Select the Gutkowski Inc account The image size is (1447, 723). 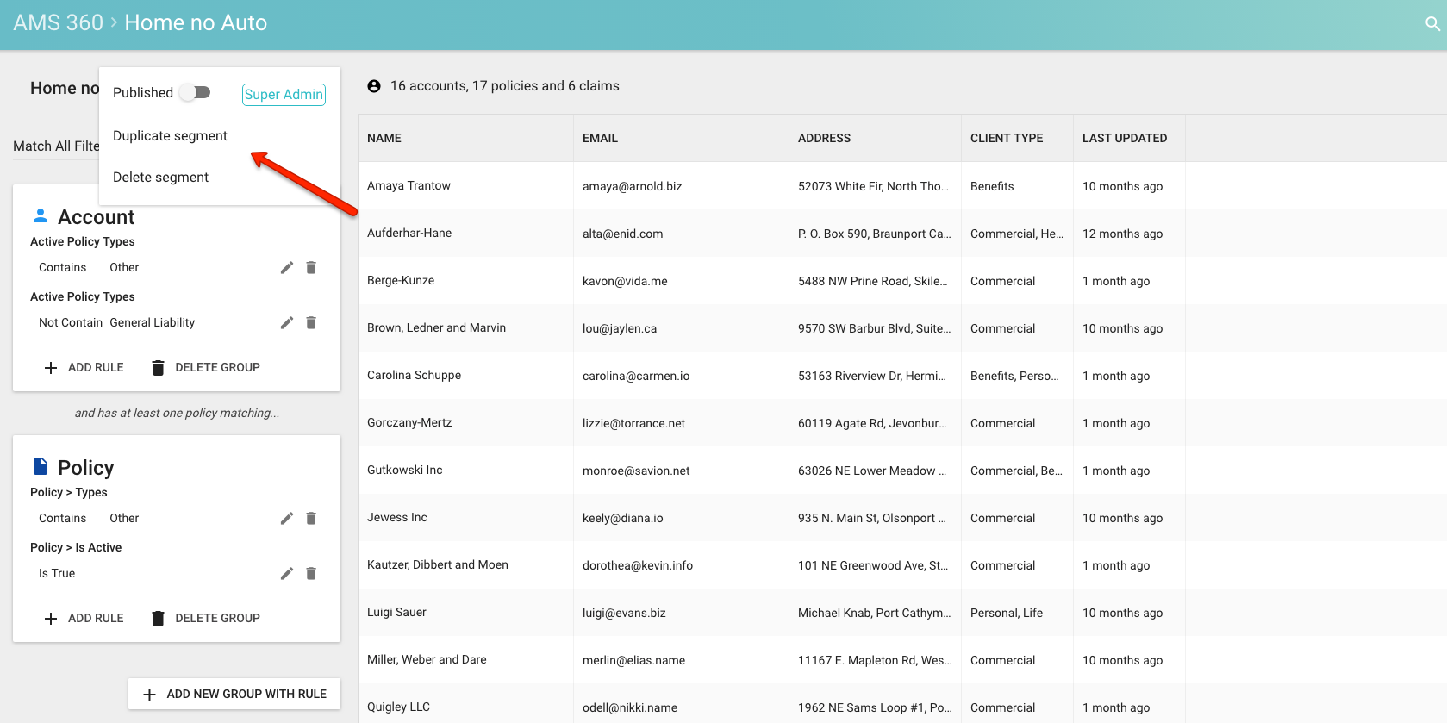click(x=404, y=471)
